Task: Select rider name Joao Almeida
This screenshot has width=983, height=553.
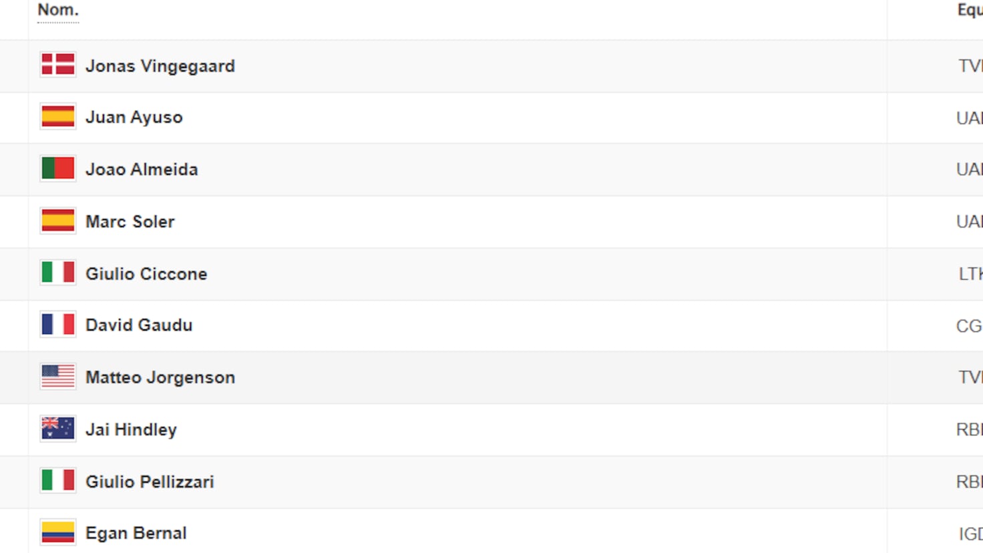Action: (142, 170)
